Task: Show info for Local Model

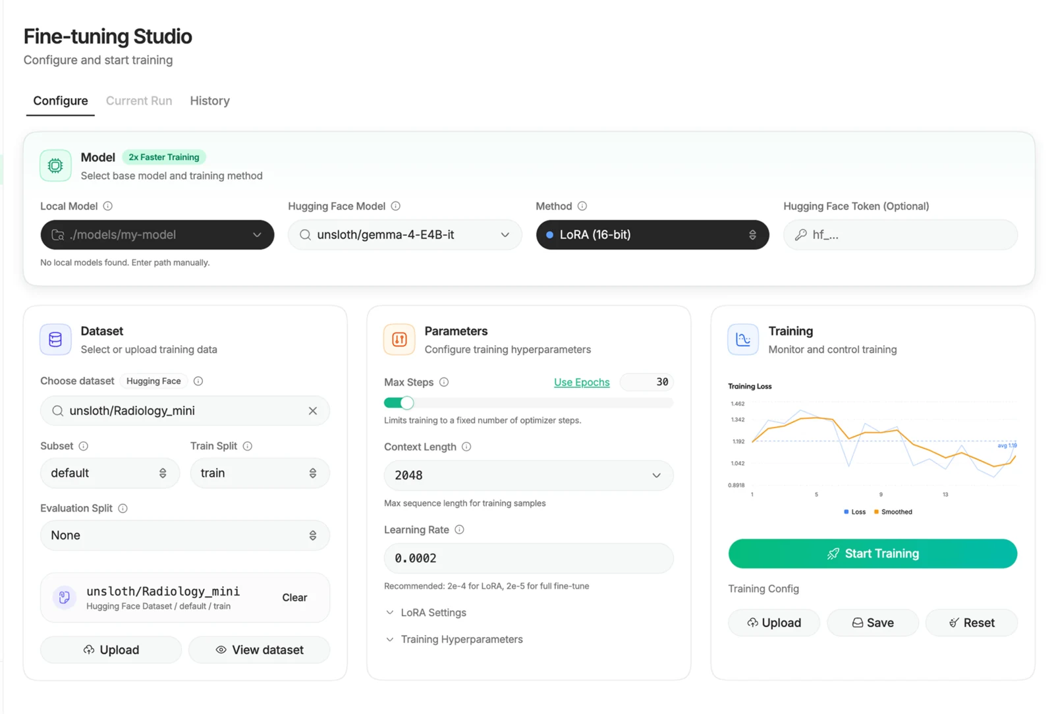Action: point(108,206)
